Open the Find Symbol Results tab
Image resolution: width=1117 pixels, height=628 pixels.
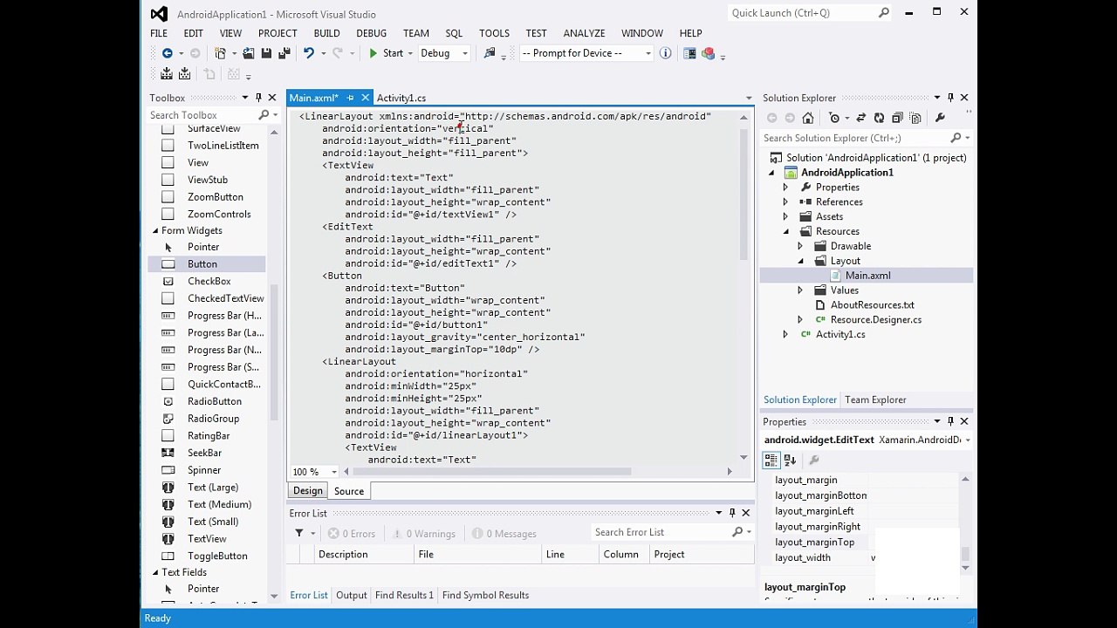[485, 595]
